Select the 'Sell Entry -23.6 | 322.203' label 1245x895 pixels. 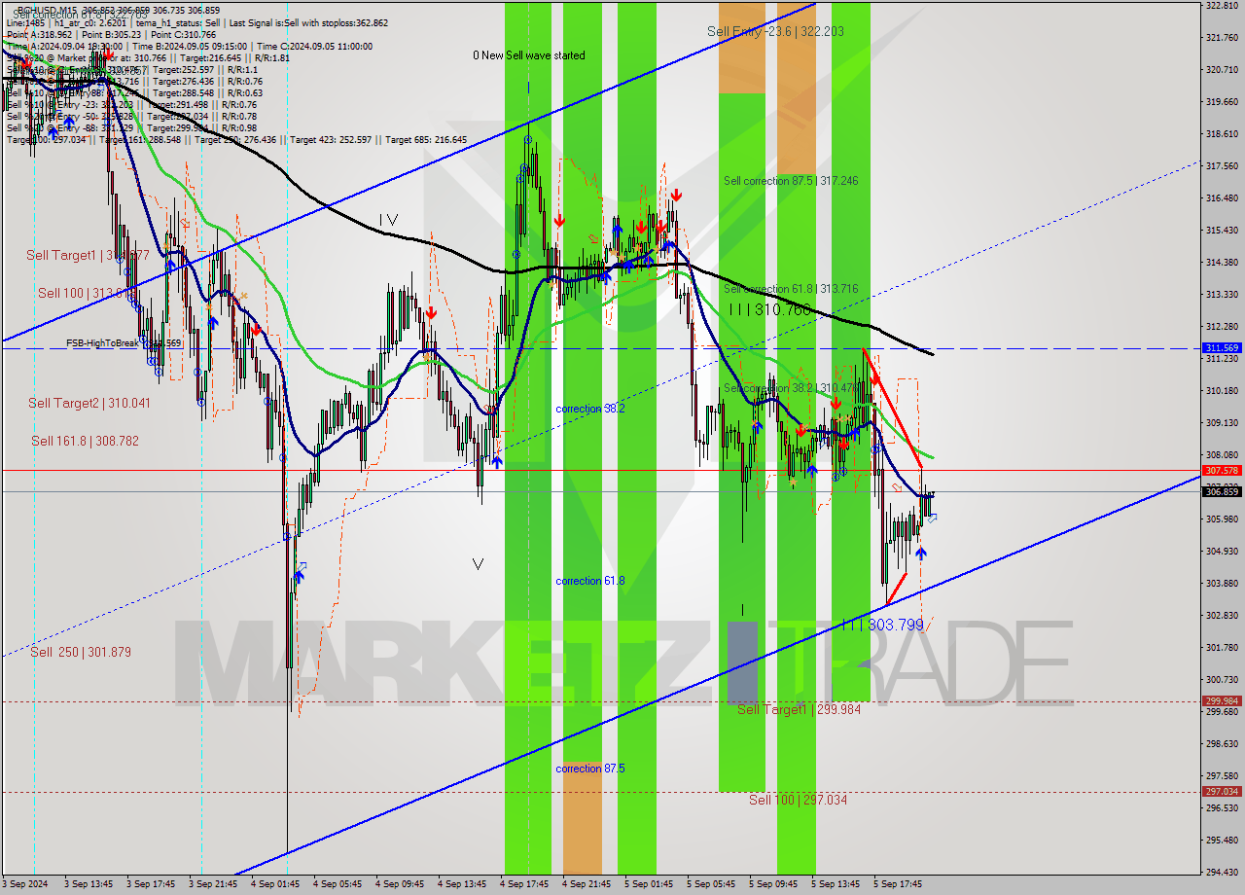click(775, 31)
